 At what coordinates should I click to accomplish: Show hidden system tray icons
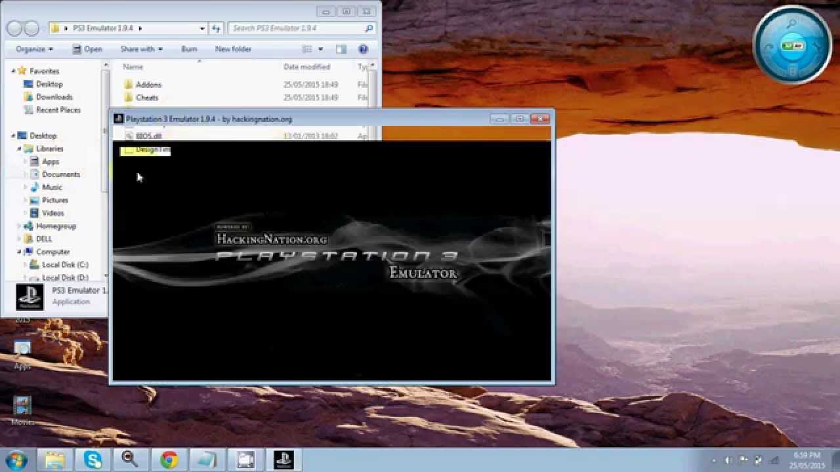pos(713,460)
